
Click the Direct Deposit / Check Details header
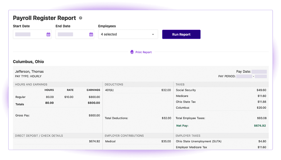click(x=39, y=136)
